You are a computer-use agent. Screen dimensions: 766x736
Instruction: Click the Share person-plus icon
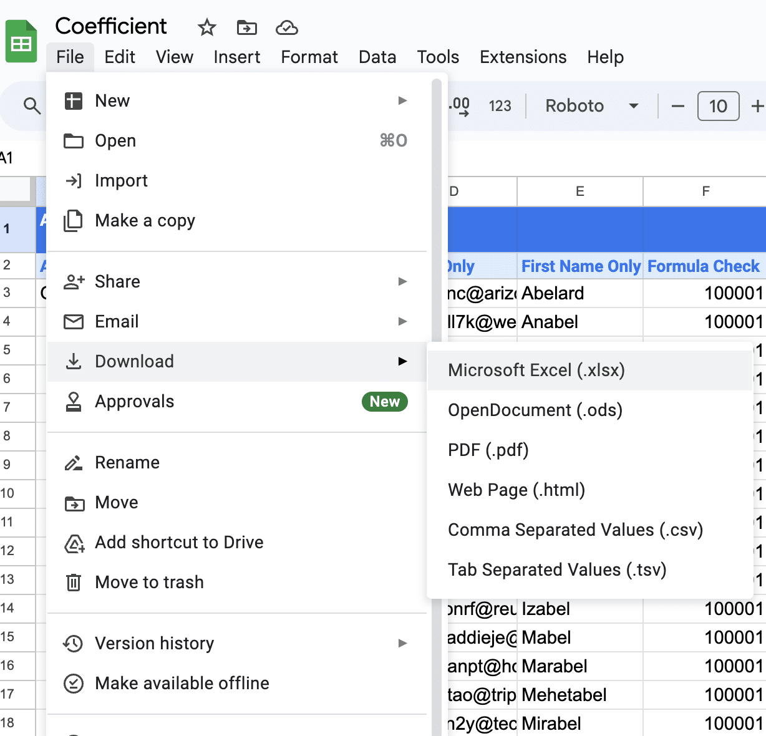[x=74, y=282]
